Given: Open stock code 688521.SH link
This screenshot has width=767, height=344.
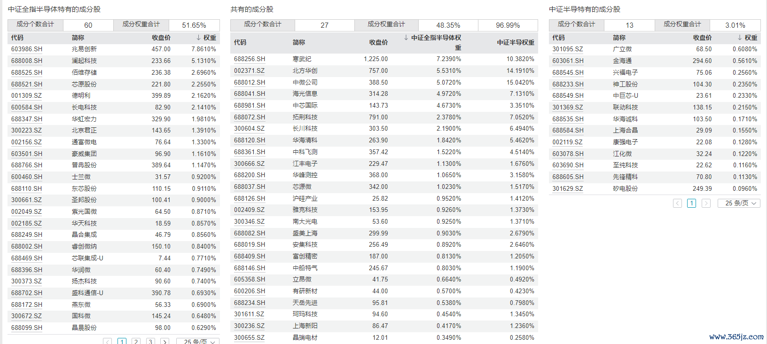Looking at the screenshot, I should click(27, 85).
